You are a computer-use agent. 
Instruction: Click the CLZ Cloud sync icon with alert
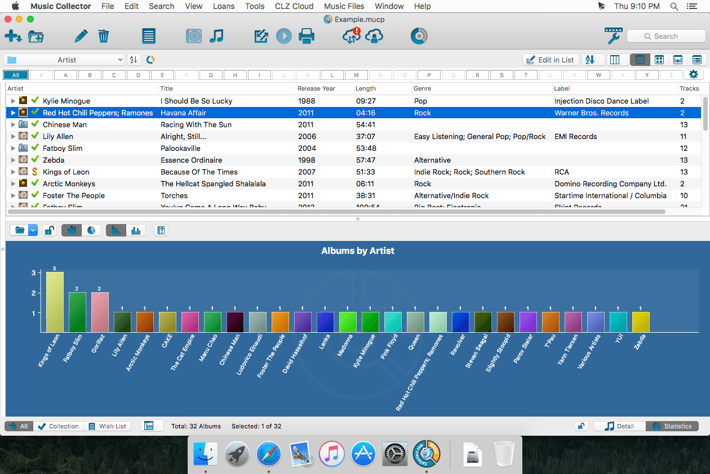click(x=351, y=37)
